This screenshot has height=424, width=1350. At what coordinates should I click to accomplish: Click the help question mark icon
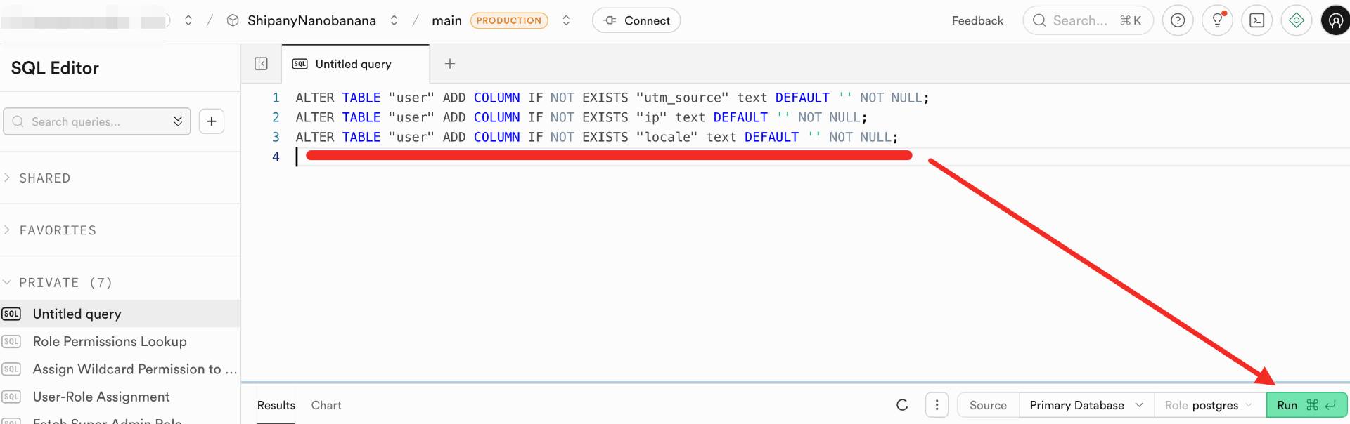pos(1178,20)
